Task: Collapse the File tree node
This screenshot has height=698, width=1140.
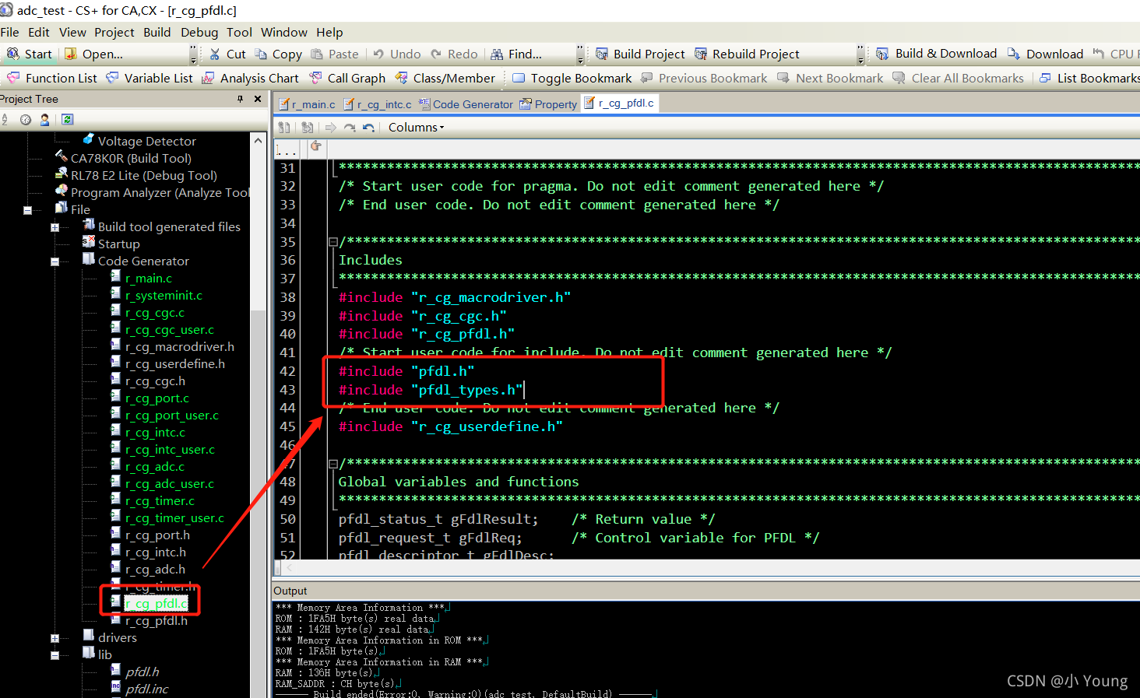Action: [28, 210]
